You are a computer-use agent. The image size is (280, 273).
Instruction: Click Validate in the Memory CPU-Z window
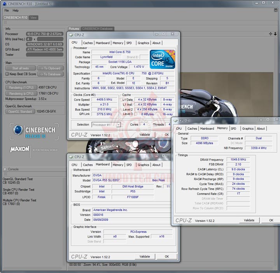(249, 220)
